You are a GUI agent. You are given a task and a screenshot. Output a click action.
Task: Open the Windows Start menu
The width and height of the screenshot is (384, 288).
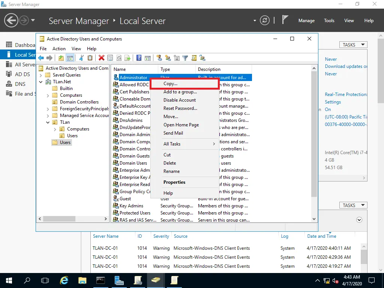(x=9, y=280)
